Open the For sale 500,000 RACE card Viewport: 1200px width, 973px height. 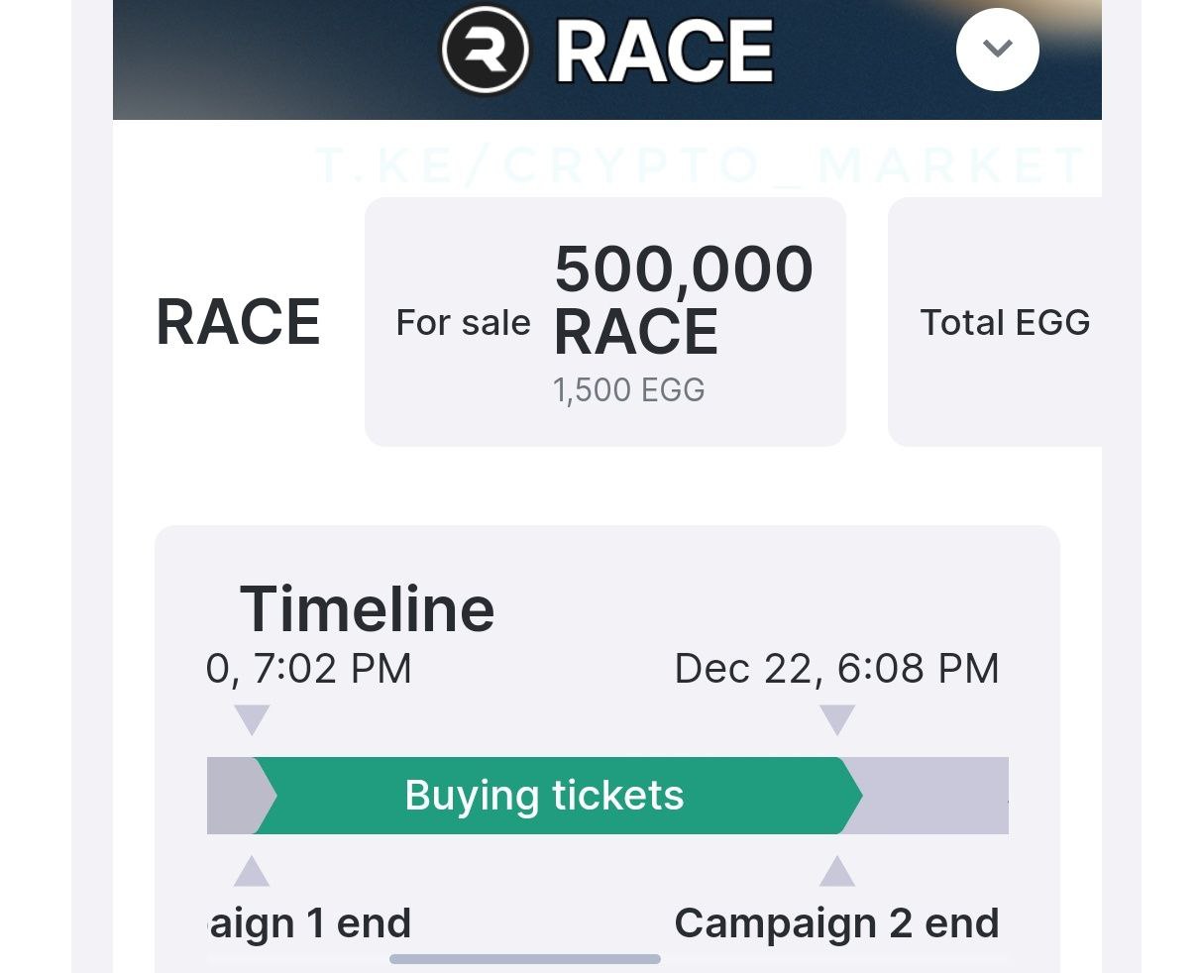tap(605, 322)
